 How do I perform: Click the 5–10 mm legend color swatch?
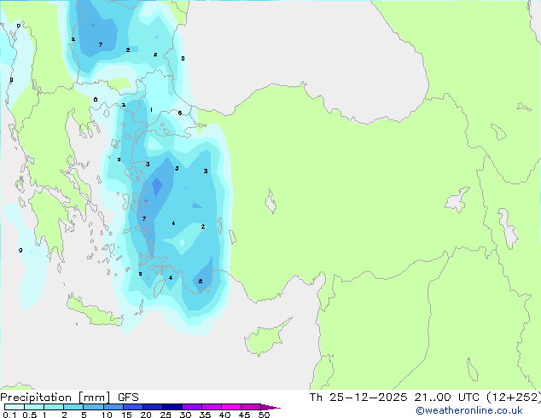94,407
